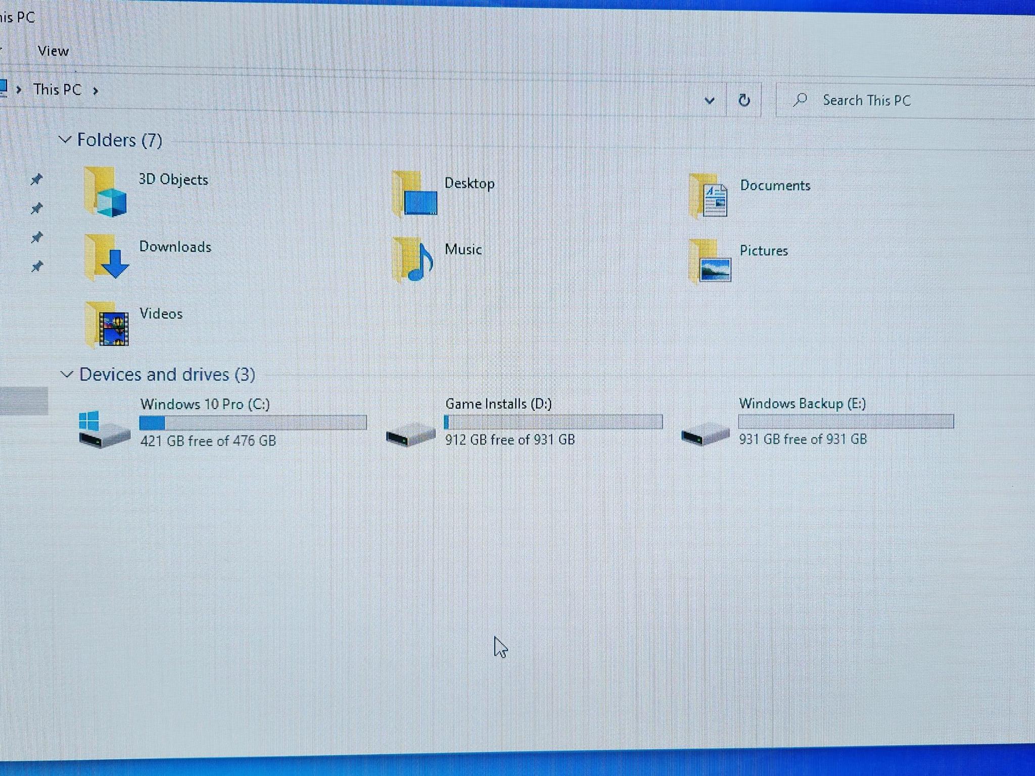Open the Downloads folder icon
Image resolution: width=1035 pixels, height=776 pixels.
click(107, 257)
